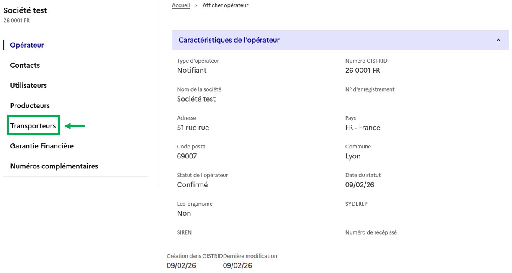The height and width of the screenshot is (273, 512).
Task: Navigate to Producteurs in sidebar
Action: 30,106
